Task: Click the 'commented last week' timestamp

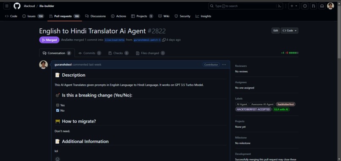Action: coord(87,64)
